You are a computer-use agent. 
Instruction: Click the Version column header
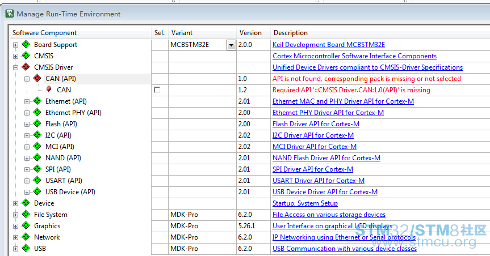point(253,33)
